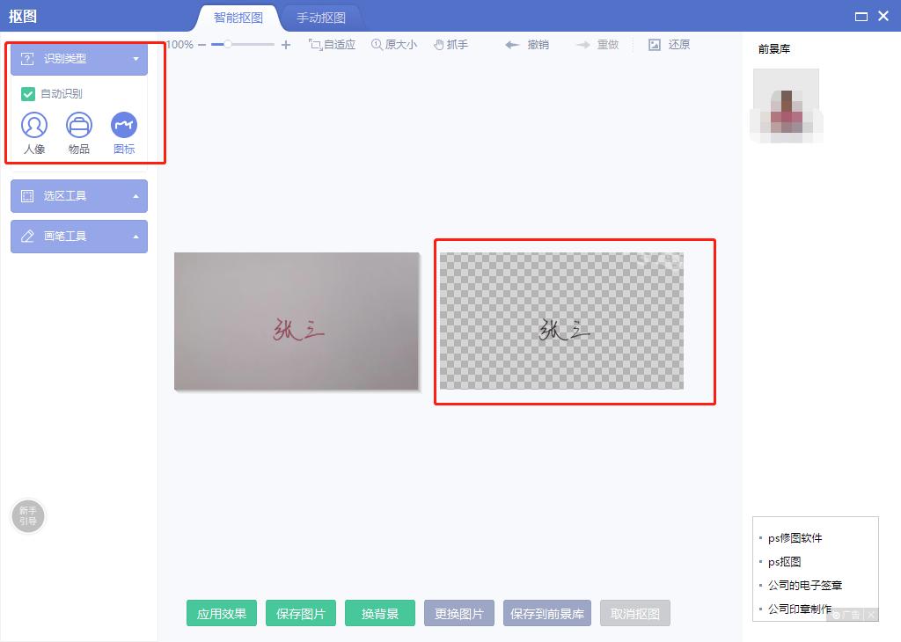Close the advertisement via 广告 X button
This screenshot has width=901, height=642.
[x=869, y=615]
